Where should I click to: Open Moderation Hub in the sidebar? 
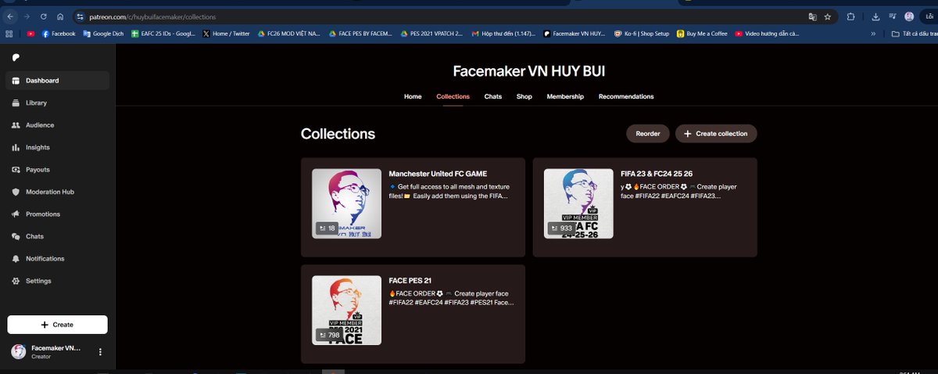pyautogui.click(x=57, y=192)
